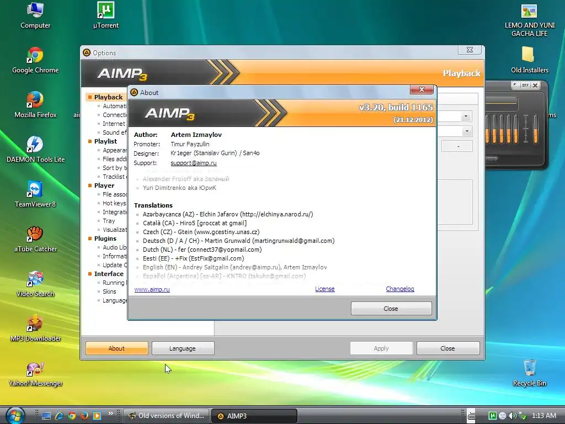The width and height of the screenshot is (565, 424).
Task: Launch MP3 Downloader shortcut
Action: coord(35,329)
